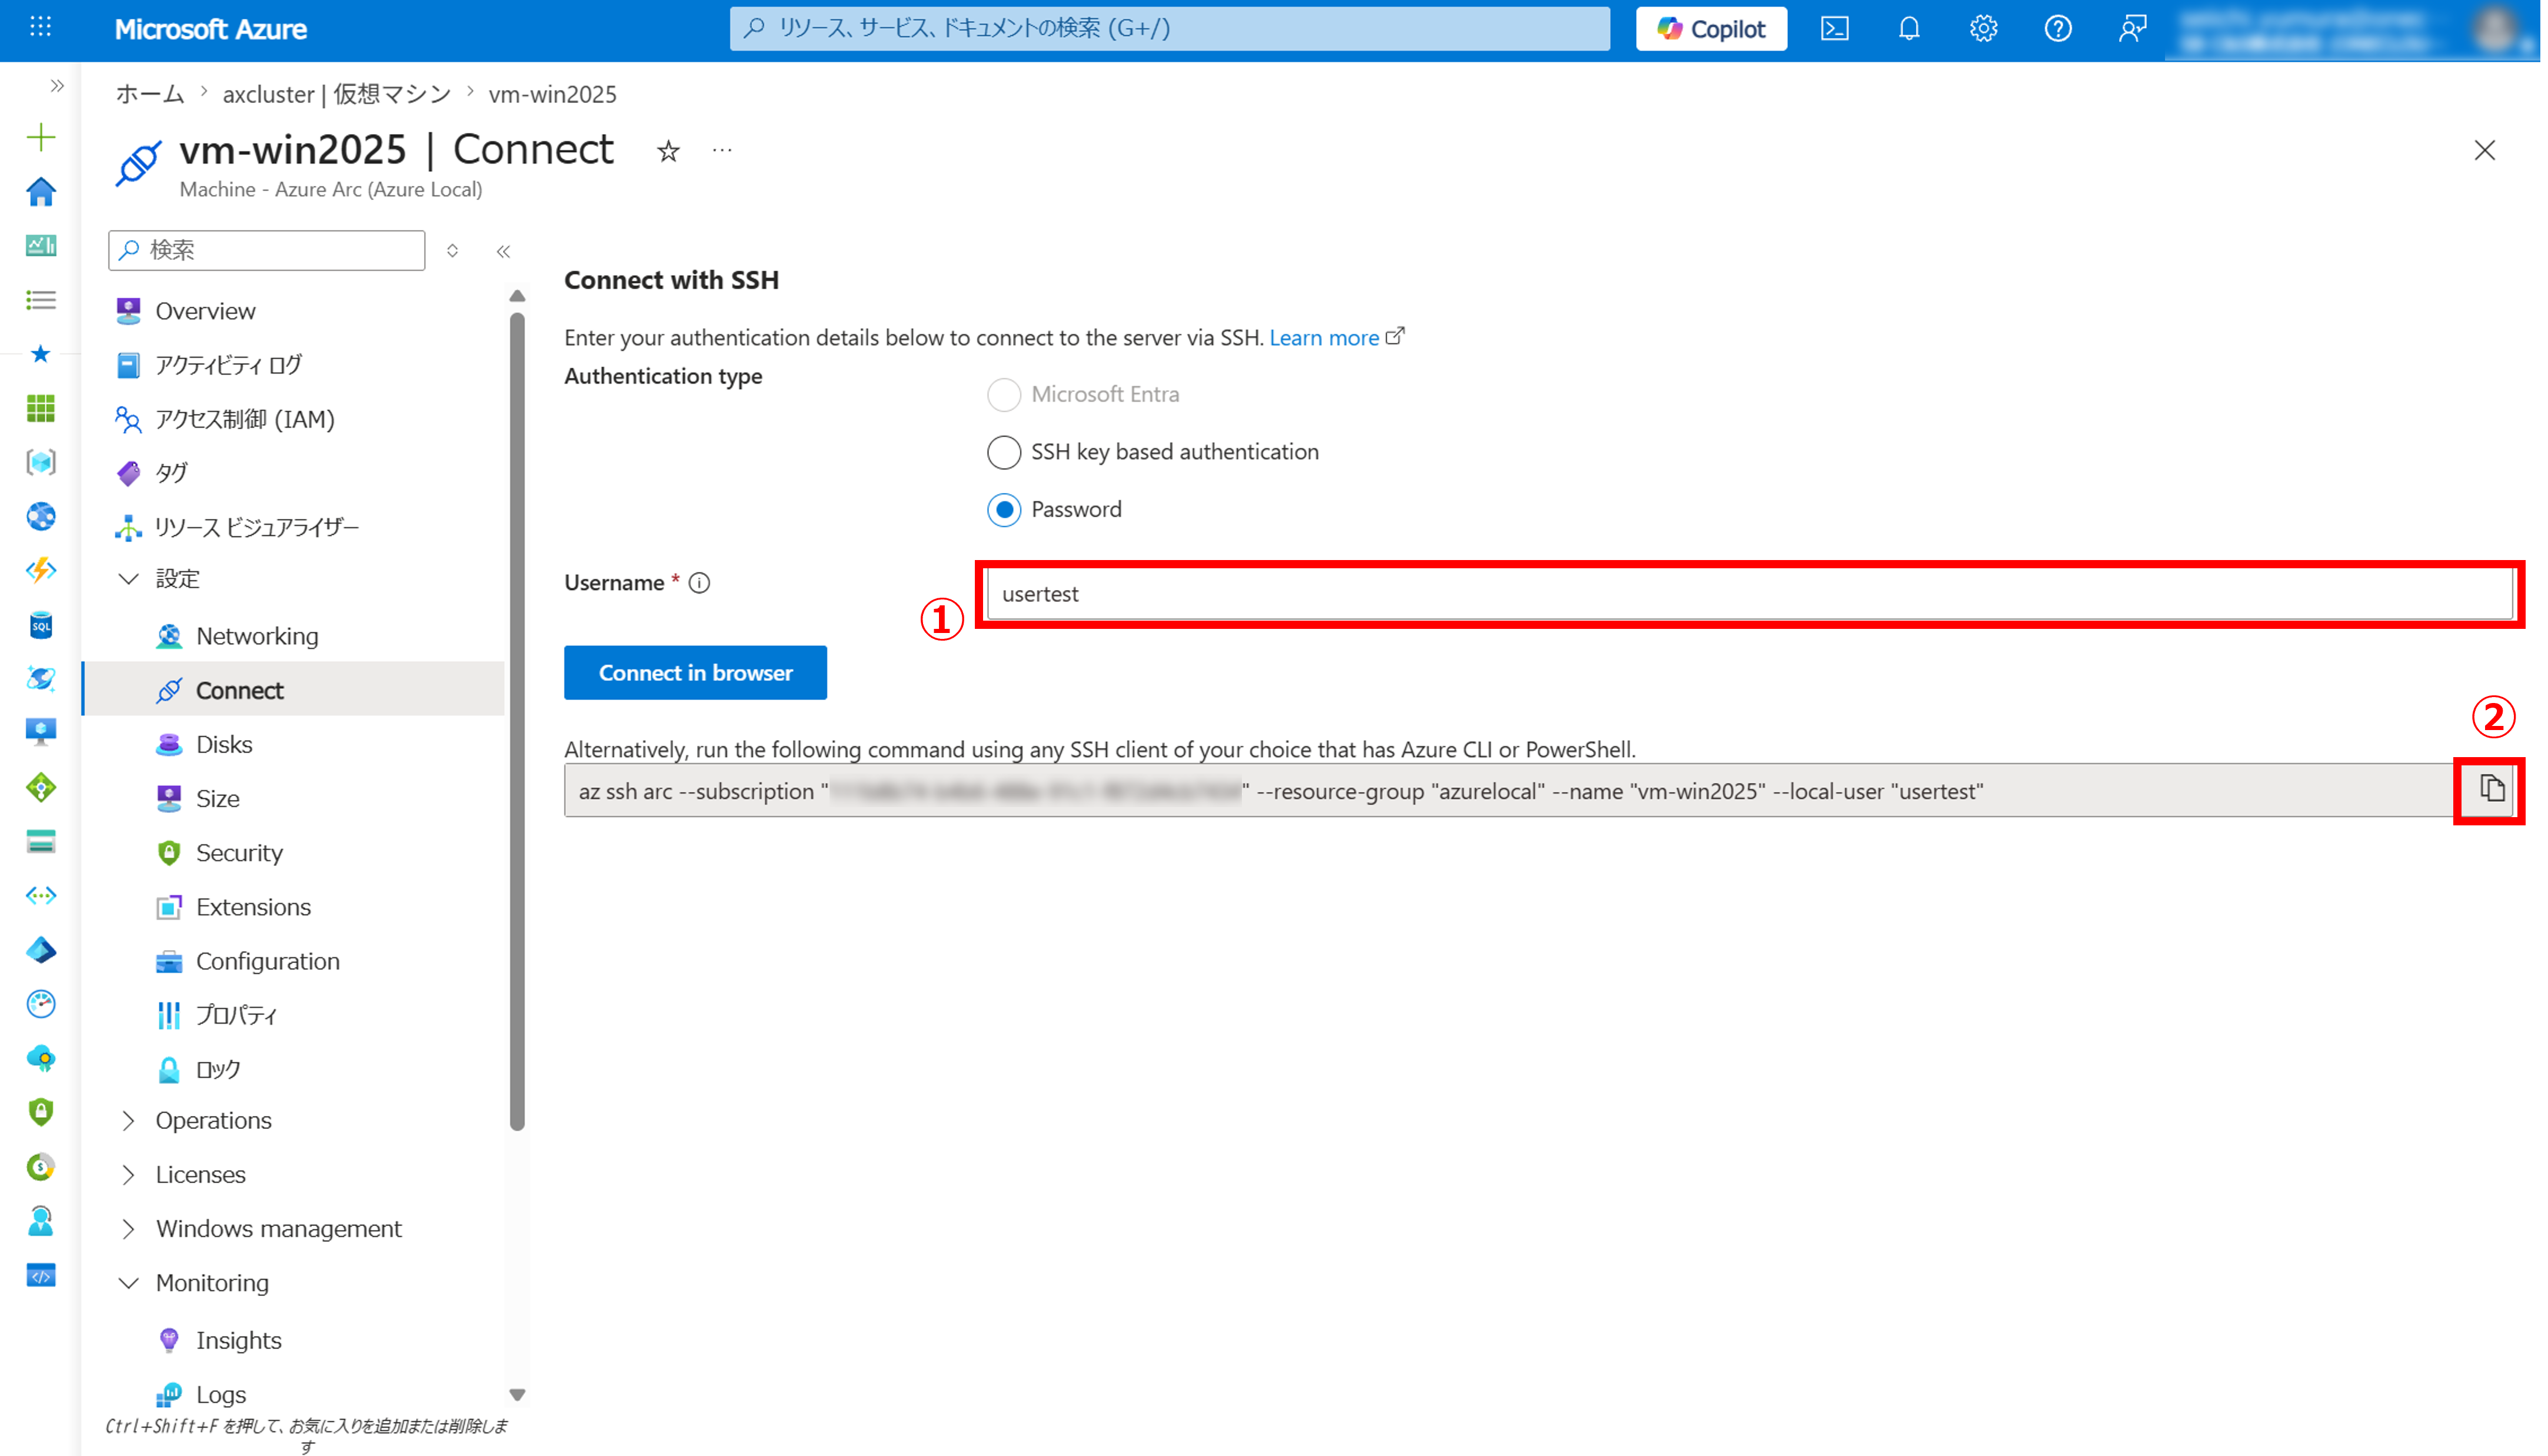The height and width of the screenshot is (1456, 2548).
Task: Click vm-win2025 breadcrumb
Action: click(x=552, y=94)
